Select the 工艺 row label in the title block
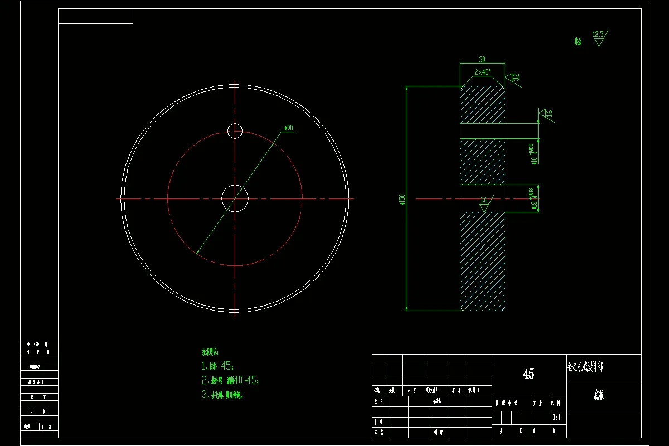Viewport: 669px width, 446px height. [x=379, y=432]
